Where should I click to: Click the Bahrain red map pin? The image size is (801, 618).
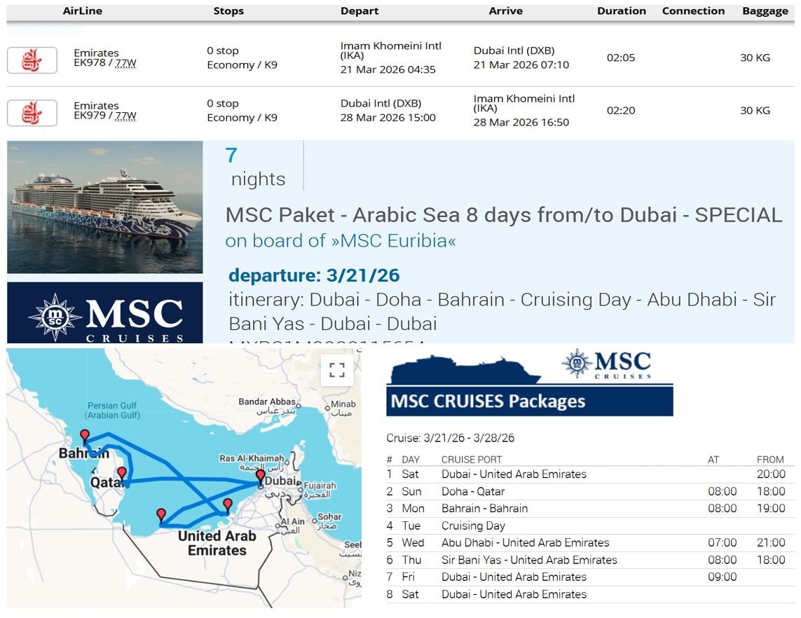coord(85,437)
